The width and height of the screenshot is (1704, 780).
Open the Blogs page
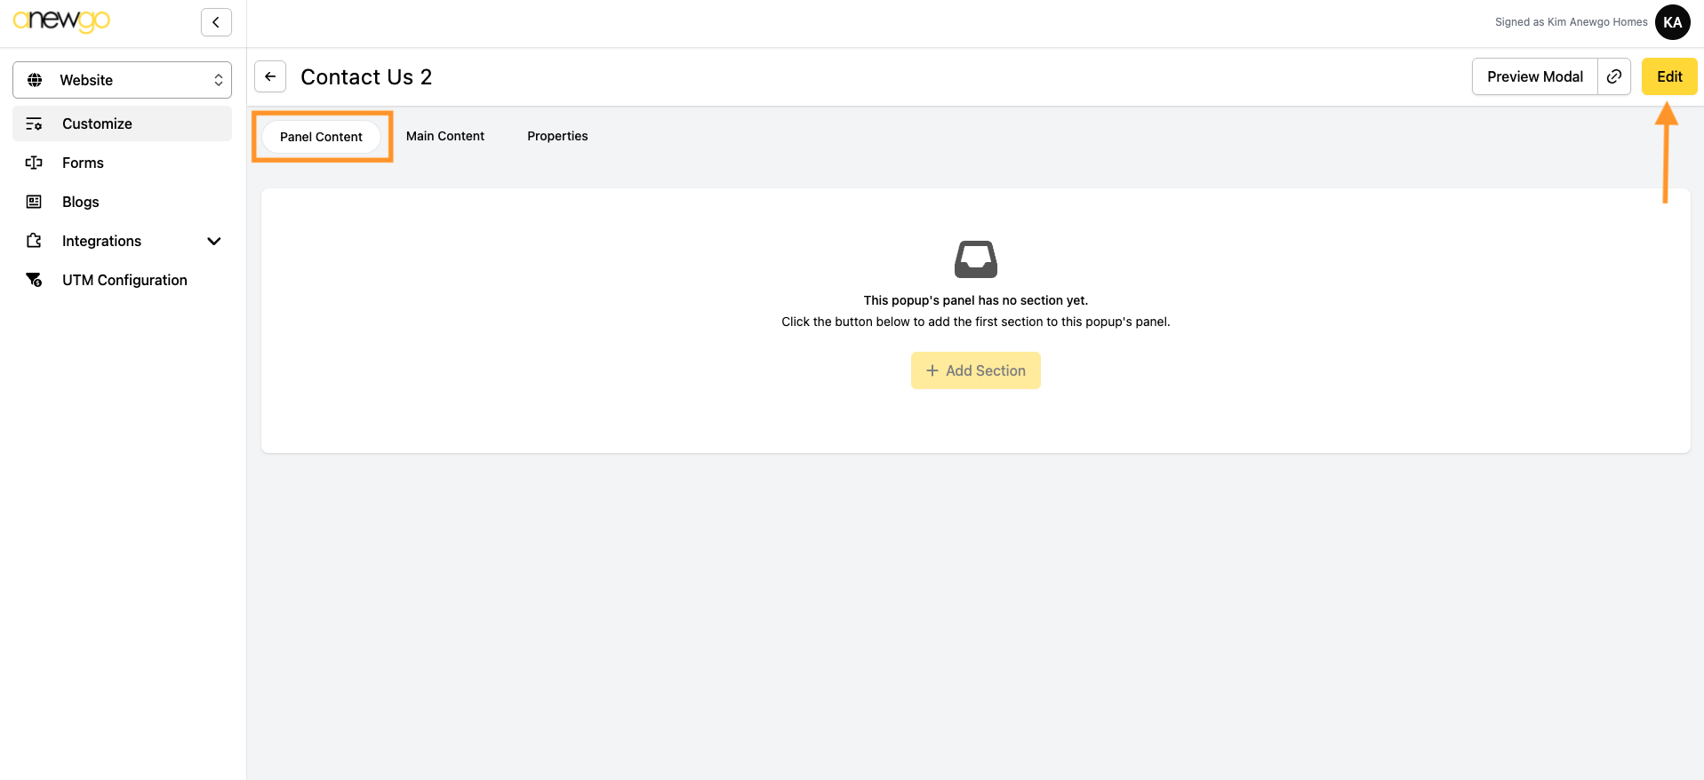tap(81, 202)
